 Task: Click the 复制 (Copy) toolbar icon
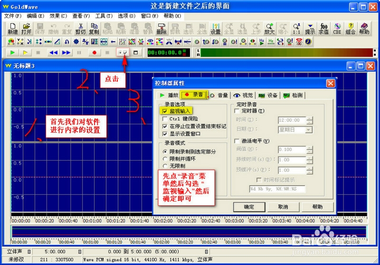click(x=94, y=28)
